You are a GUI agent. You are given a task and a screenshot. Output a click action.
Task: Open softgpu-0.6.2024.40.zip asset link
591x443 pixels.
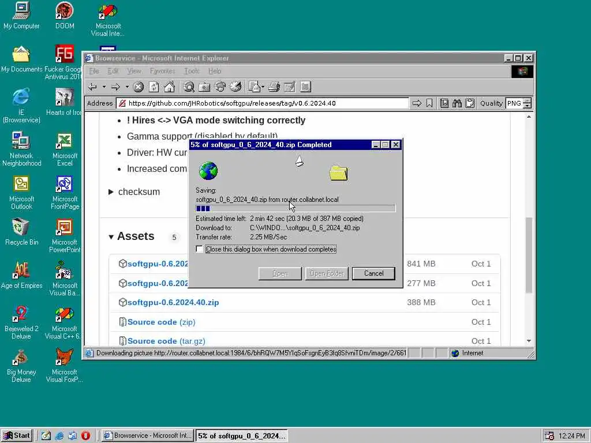(173, 302)
